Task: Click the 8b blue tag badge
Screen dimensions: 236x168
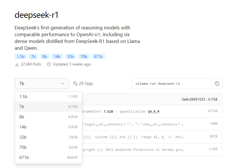Action: click(45, 56)
